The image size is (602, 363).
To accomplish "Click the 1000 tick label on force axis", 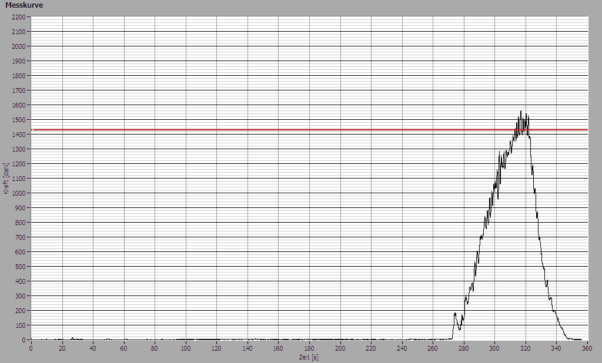I will coord(18,193).
